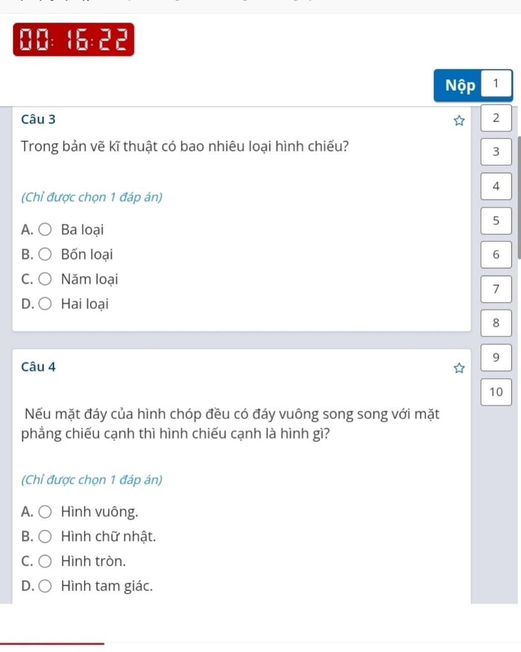Click the vertical page scrollbar

518,197
